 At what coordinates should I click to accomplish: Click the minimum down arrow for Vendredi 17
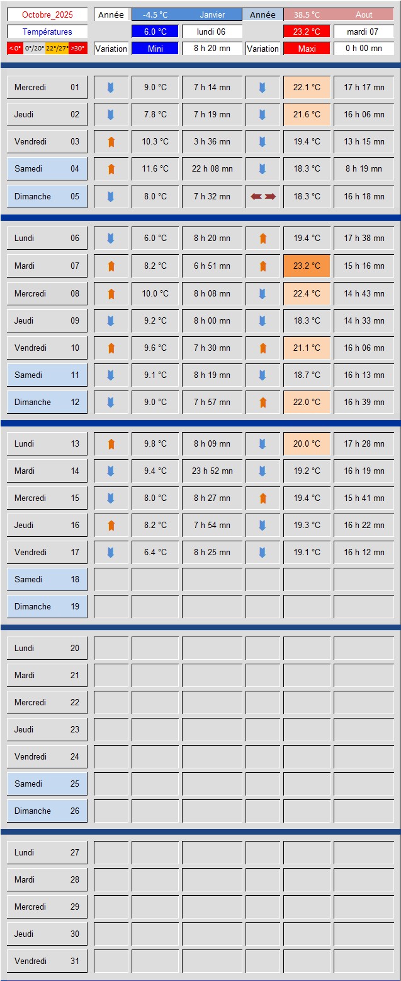click(111, 553)
